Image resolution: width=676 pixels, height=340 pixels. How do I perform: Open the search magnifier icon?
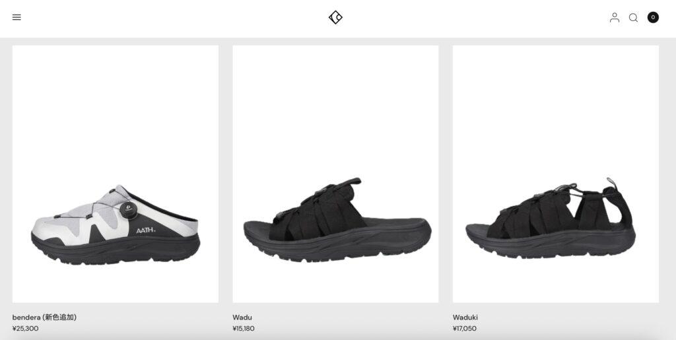pos(633,18)
